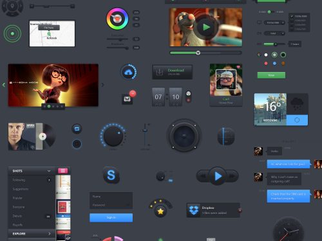Click the monitor icon beside resolution dropdown
Viewport: 322px width, 241px height.
[259, 22]
